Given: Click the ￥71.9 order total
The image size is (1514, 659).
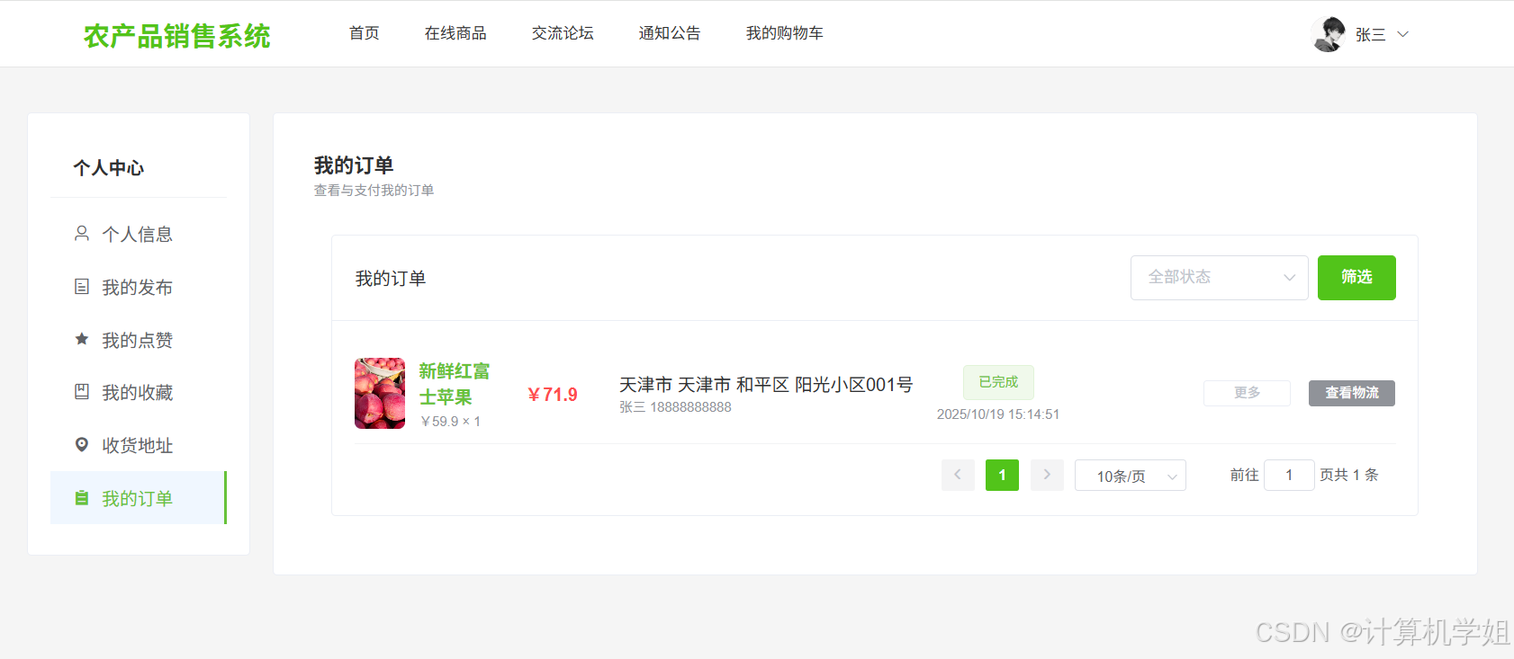Looking at the screenshot, I should click(x=553, y=395).
